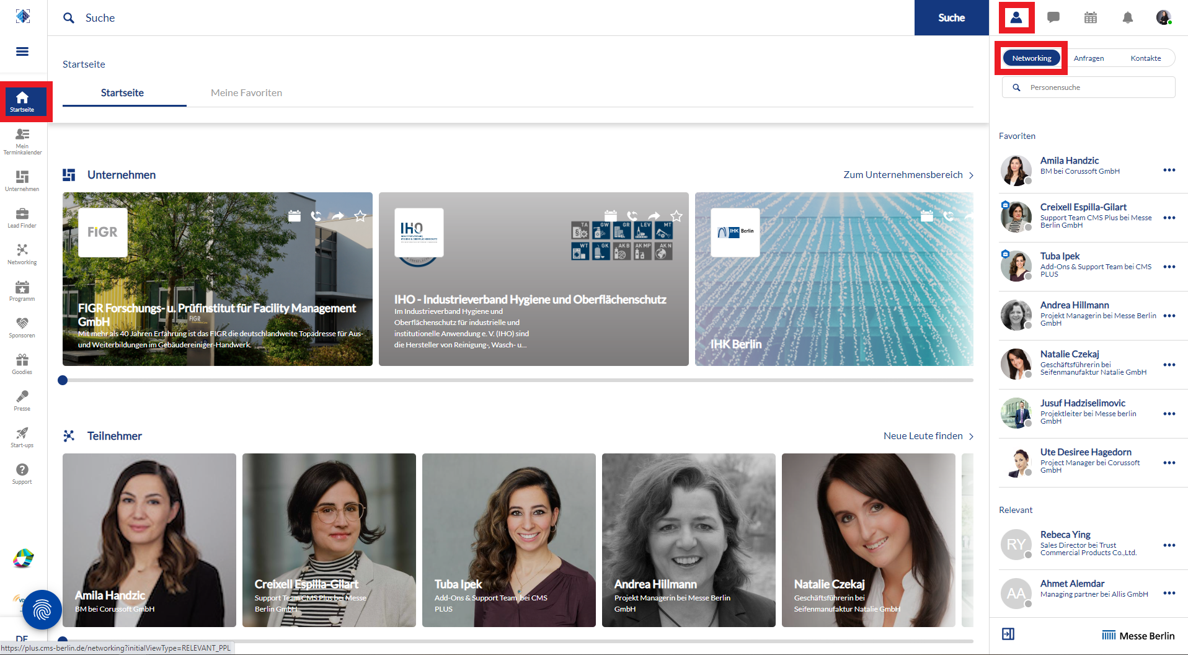1188x655 pixels.
Task: Click the Teilnehmer carousel slider handle
Action: (x=63, y=639)
